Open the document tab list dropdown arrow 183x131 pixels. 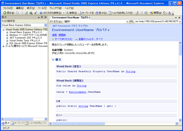(176, 18)
